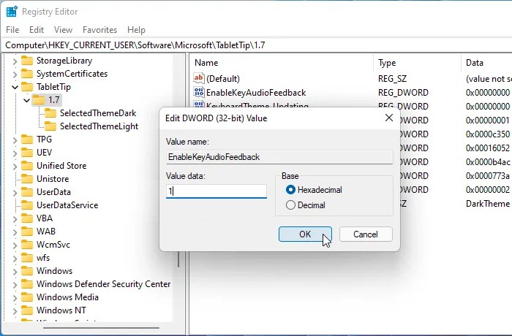Click the registry path address bar
Screen dimensions: 512x336
pos(256,45)
